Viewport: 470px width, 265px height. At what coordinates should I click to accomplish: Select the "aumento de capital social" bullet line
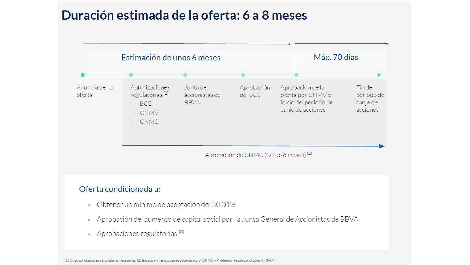pyautogui.click(x=227, y=219)
